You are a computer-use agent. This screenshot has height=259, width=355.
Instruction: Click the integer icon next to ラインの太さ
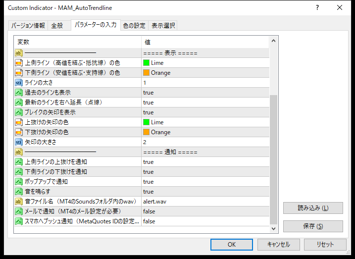click(19, 83)
